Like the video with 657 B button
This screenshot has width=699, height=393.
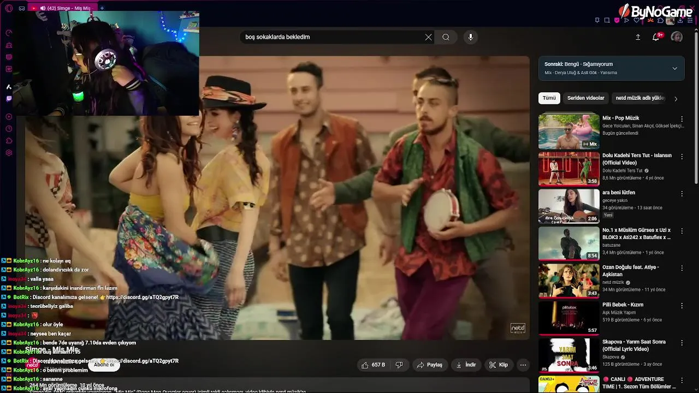(374, 365)
